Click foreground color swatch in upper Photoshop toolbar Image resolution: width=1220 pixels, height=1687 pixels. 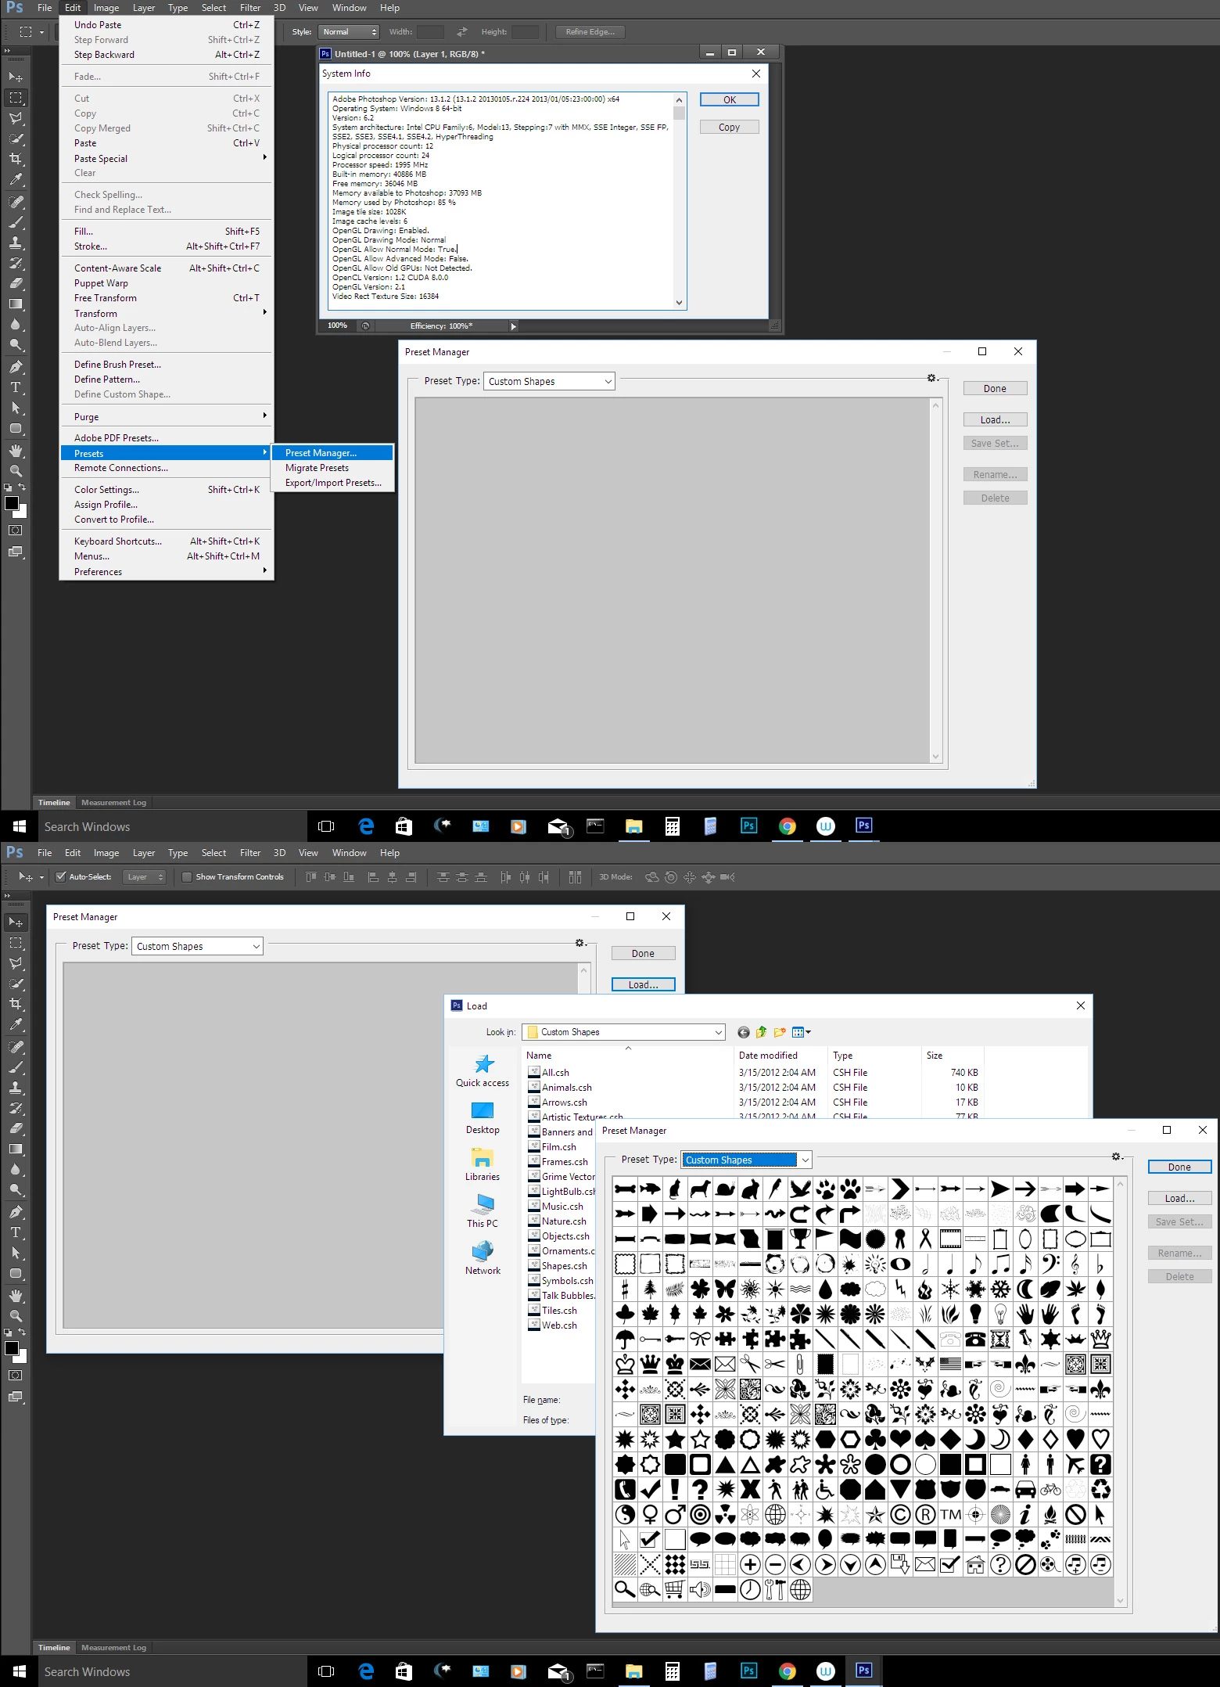pos(12,503)
